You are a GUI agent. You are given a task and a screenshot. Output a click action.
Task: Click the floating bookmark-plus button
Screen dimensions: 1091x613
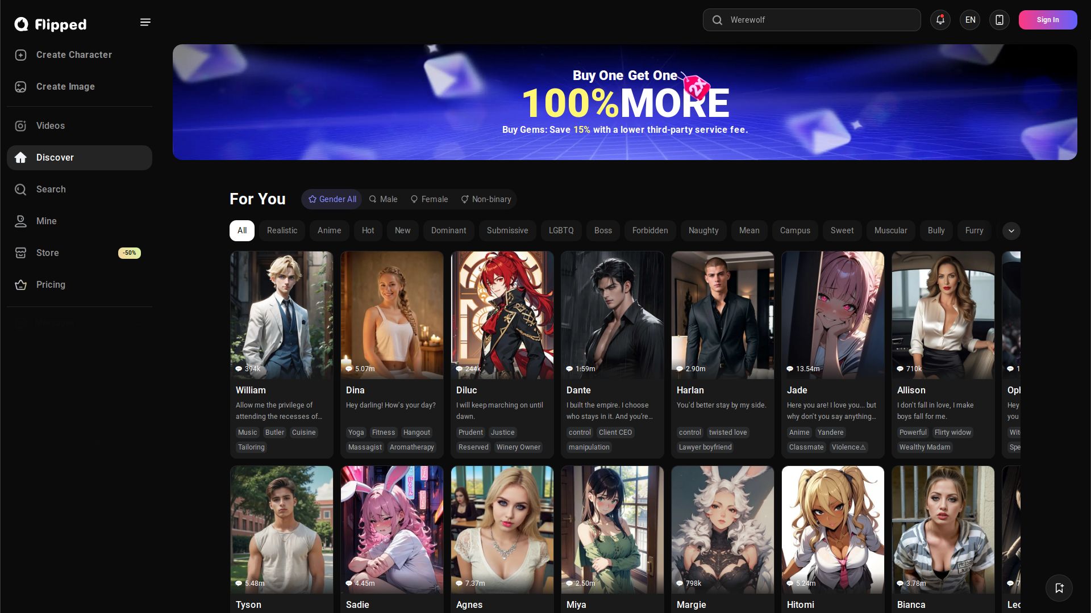pyautogui.click(x=1059, y=588)
